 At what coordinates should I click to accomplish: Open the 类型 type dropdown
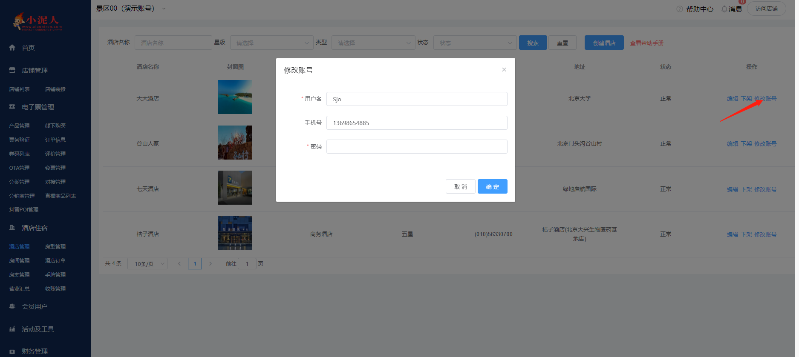(x=373, y=43)
